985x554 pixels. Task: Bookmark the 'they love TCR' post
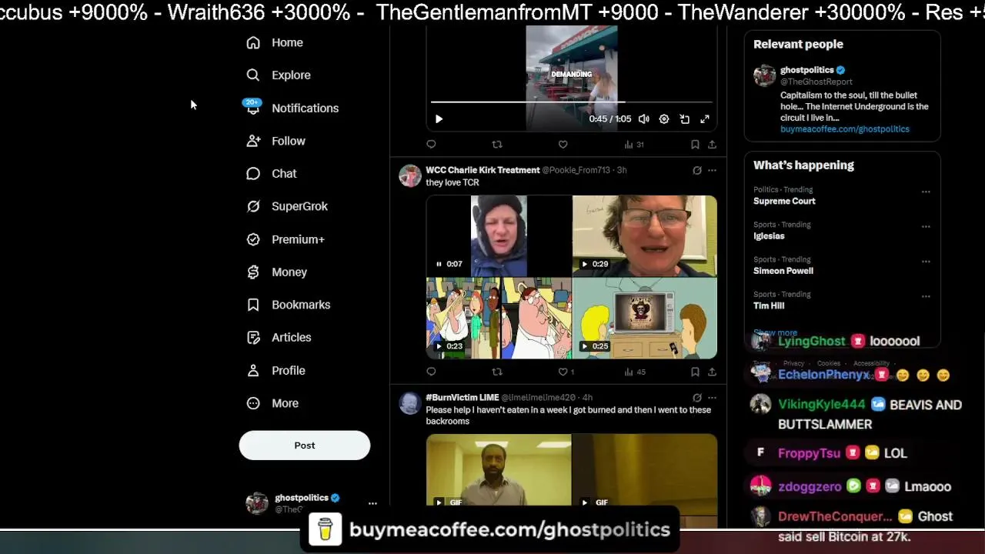pos(695,372)
